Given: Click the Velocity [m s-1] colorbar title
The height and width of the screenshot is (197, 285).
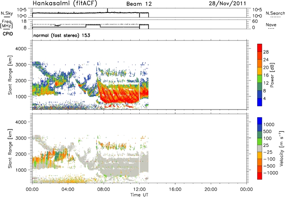Looking at the screenshot, I should coord(281,148).
